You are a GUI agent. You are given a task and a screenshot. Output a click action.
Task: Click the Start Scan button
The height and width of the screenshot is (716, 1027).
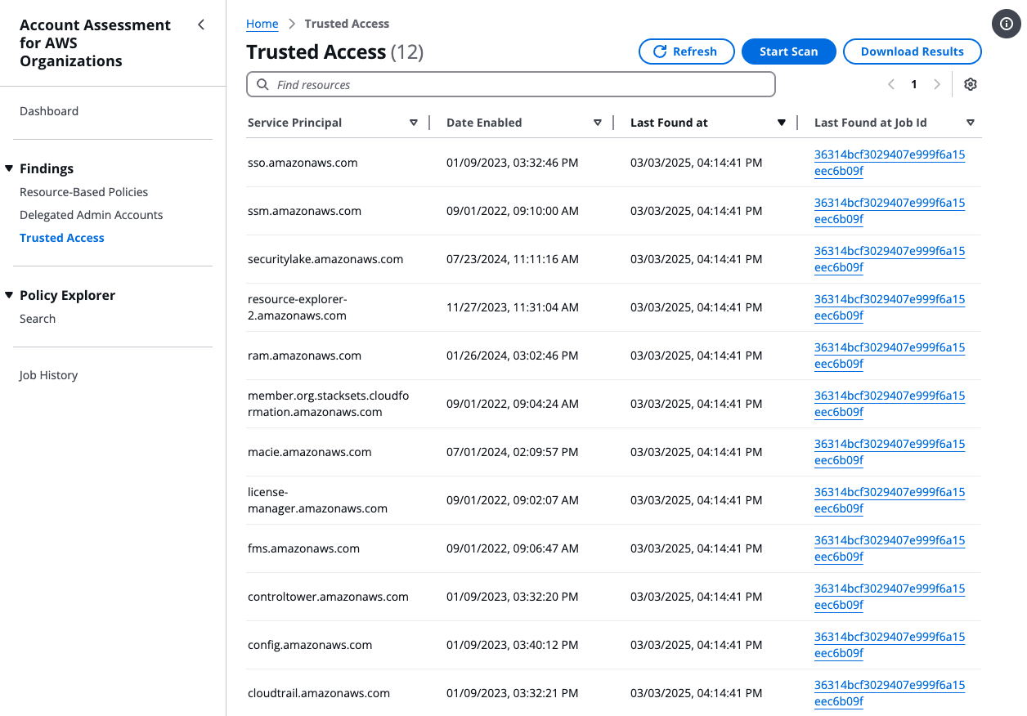(x=789, y=51)
